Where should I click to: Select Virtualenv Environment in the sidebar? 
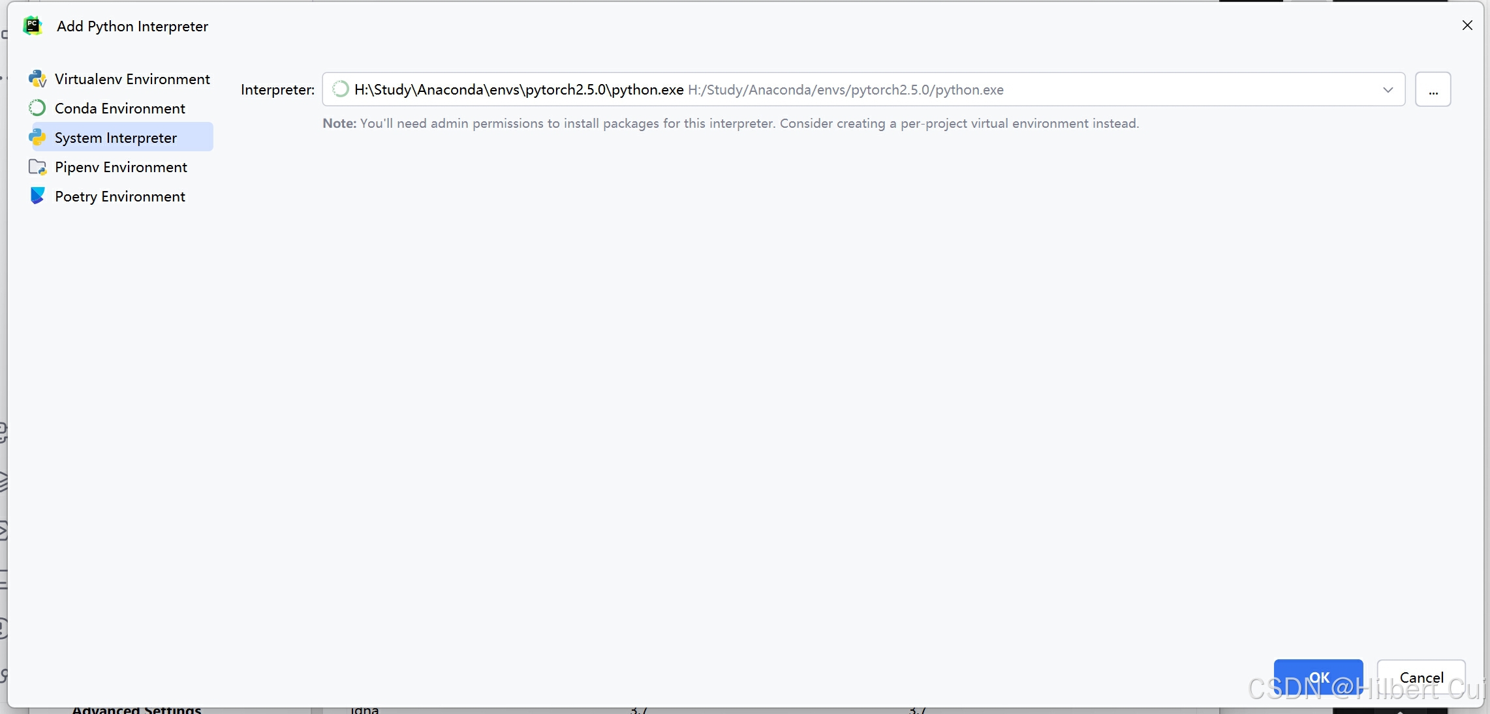coord(132,79)
